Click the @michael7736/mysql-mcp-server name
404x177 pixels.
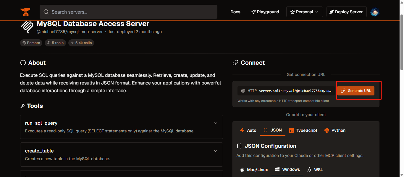70,32
